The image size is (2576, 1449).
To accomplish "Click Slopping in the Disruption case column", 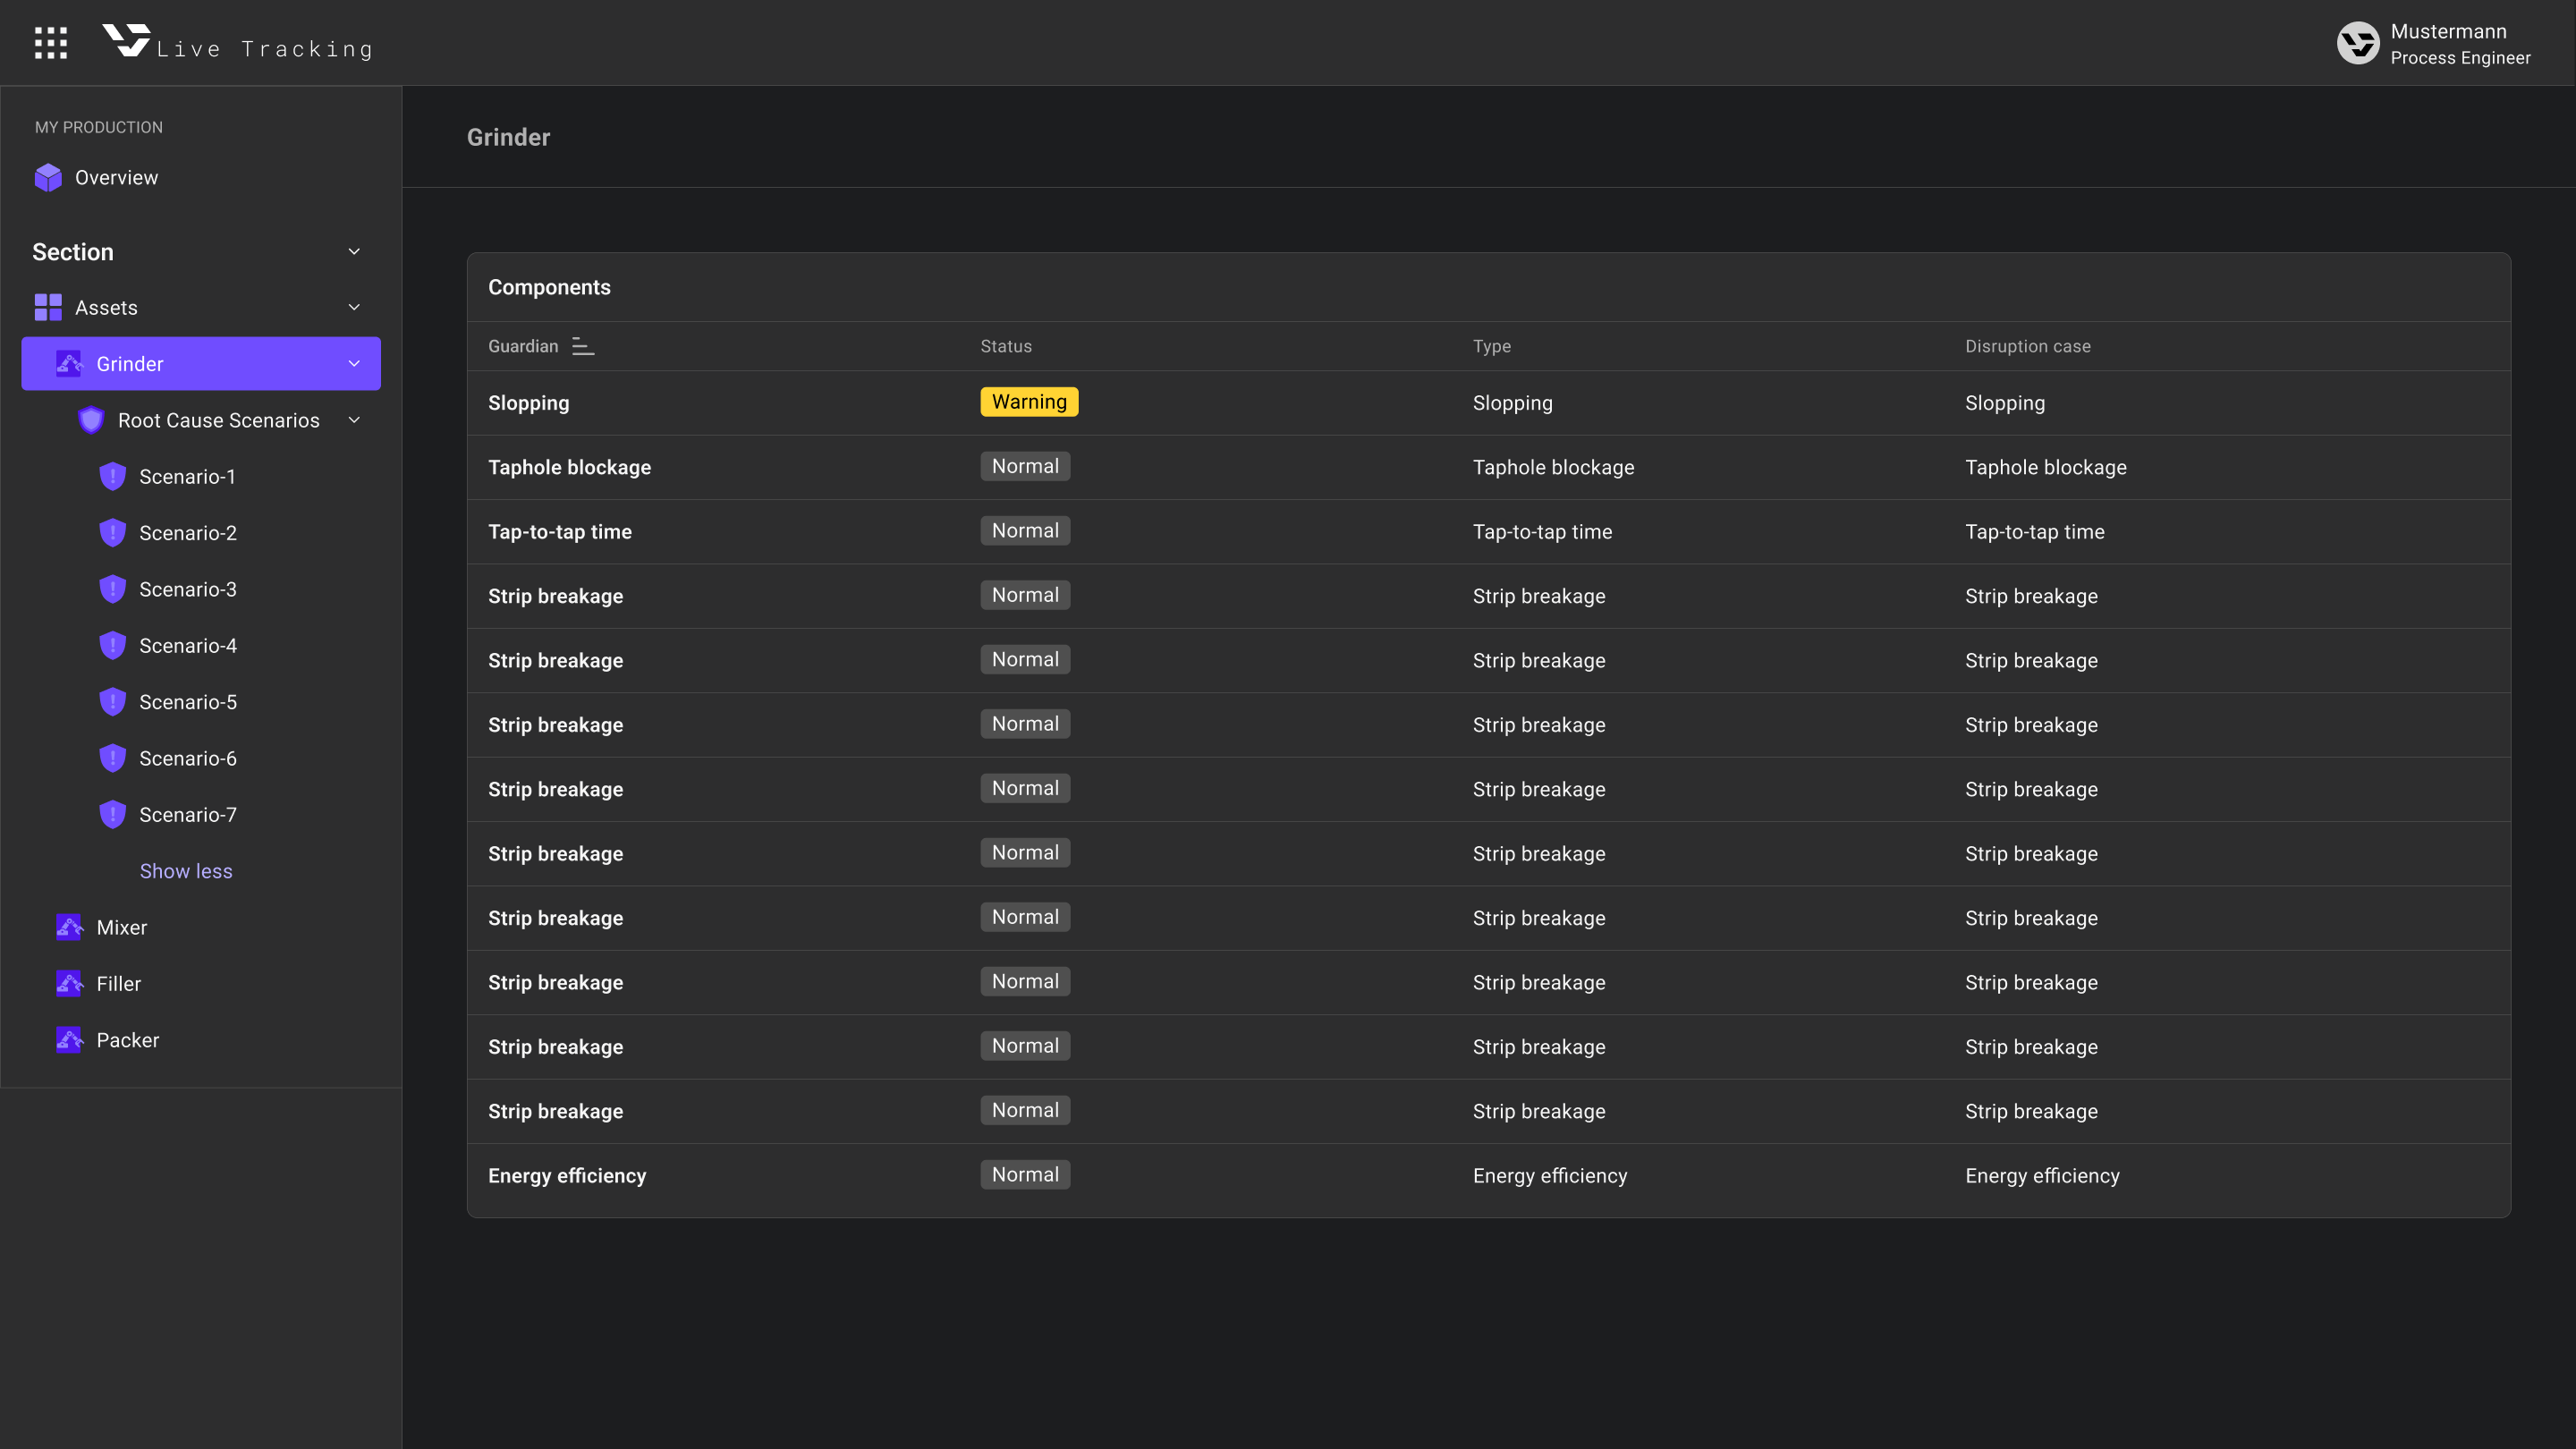I will coord(2004,403).
